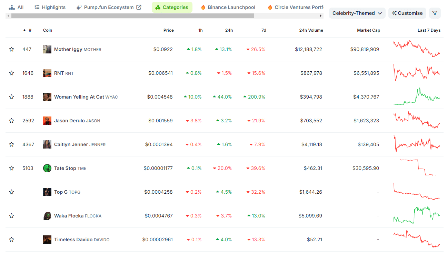Click the flame icon on Circle Ventures tab
The image size is (447, 254).
point(270,7)
